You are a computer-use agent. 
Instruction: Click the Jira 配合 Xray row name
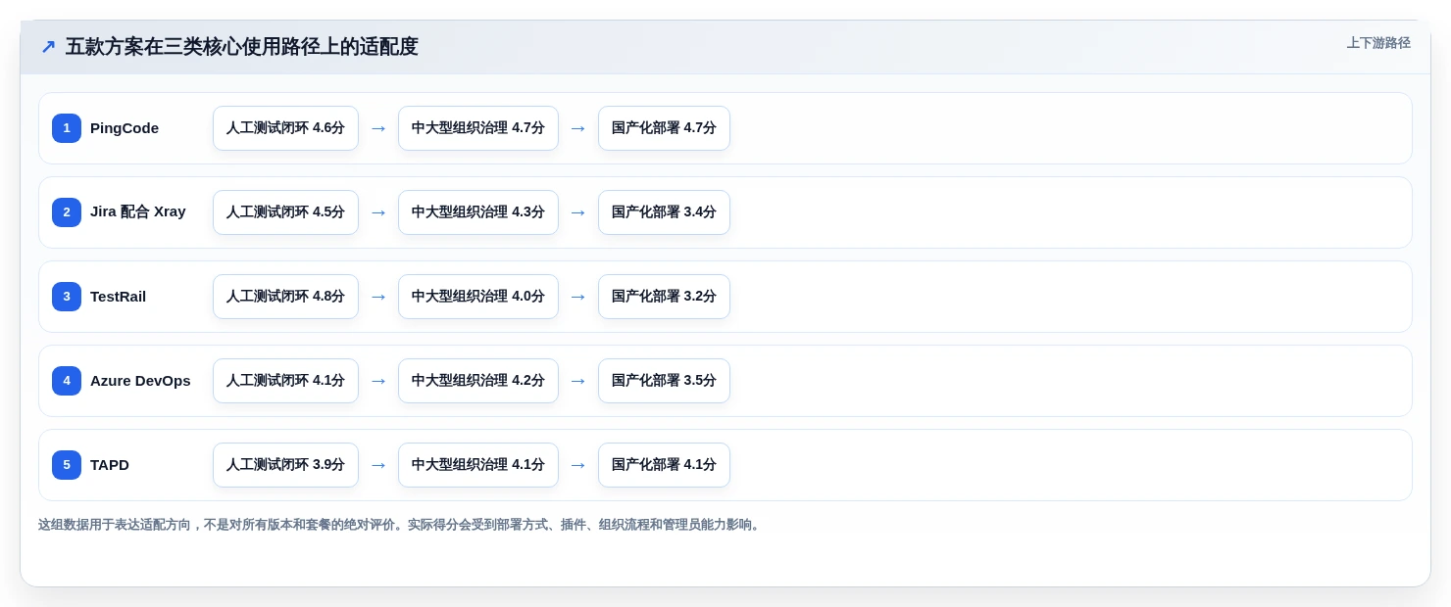click(138, 211)
